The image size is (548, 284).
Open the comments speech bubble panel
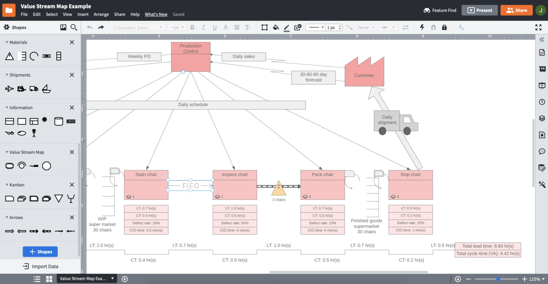pos(542,151)
